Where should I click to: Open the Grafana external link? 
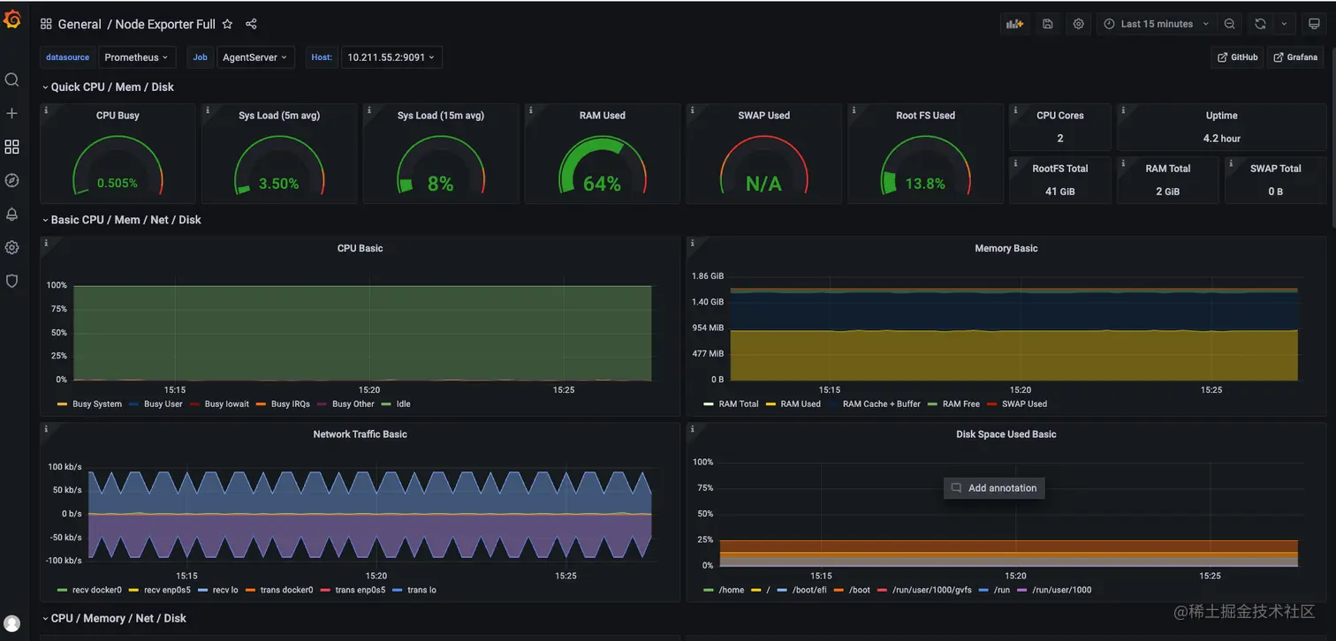pos(1296,57)
